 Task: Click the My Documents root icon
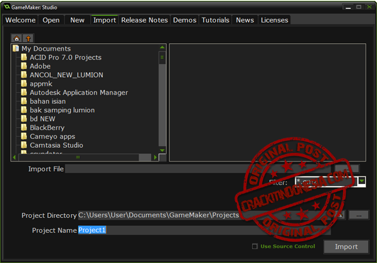click(x=16, y=49)
